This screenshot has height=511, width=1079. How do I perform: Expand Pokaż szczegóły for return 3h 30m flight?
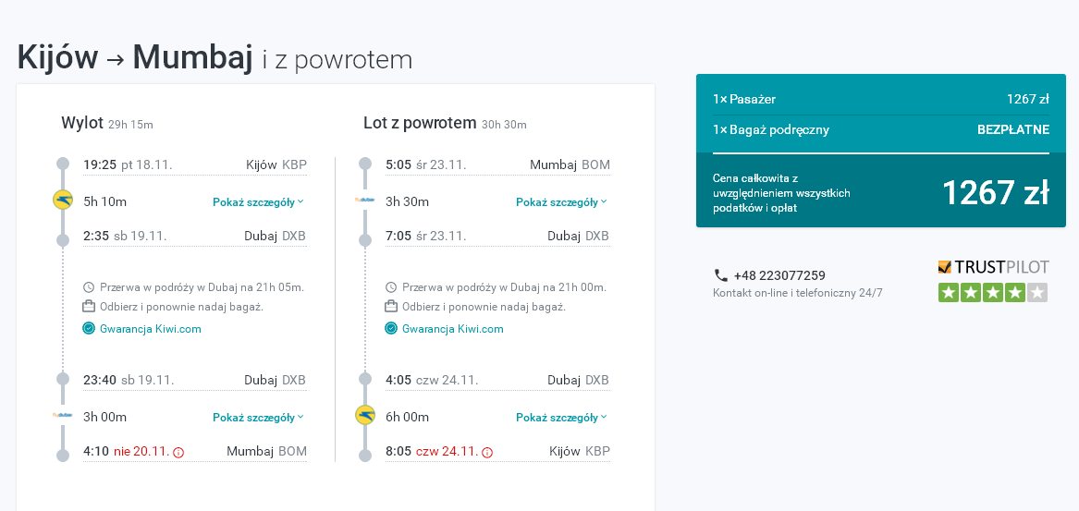click(x=561, y=202)
